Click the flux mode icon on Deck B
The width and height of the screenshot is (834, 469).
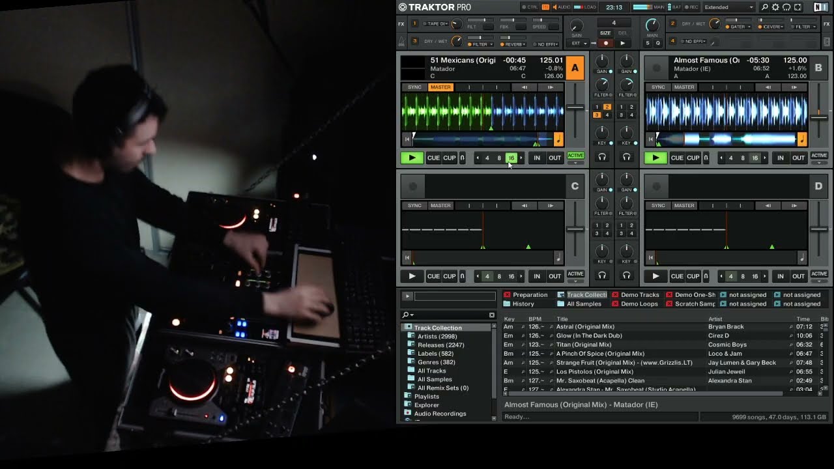pyautogui.click(x=706, y=158)
